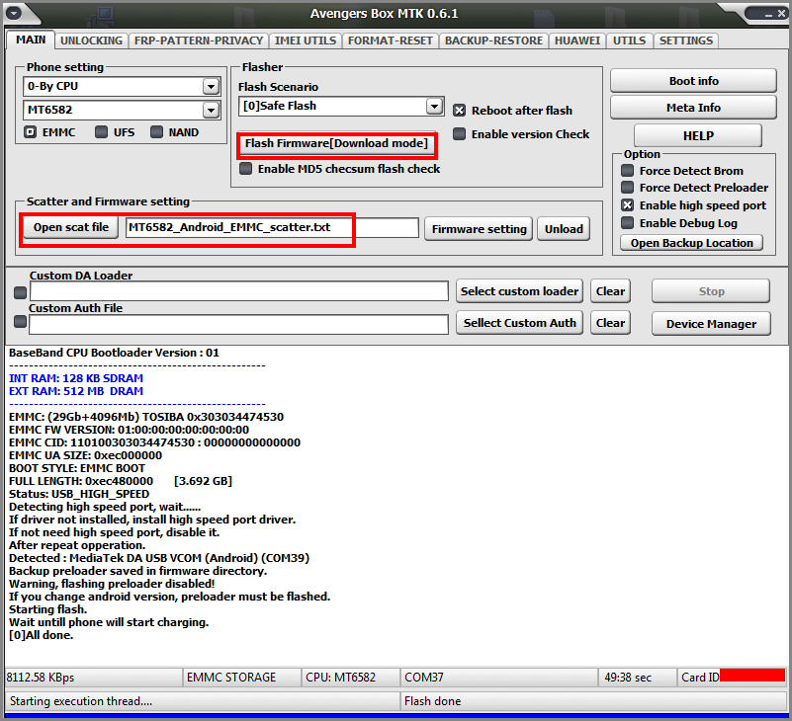Expand the 0-By CPU dropdown
This screenshot has width=792, height=721.
point(211,86)
